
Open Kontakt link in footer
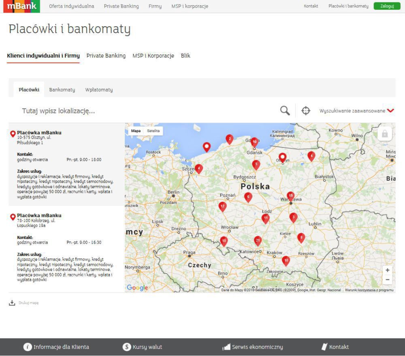click(339, 347)
